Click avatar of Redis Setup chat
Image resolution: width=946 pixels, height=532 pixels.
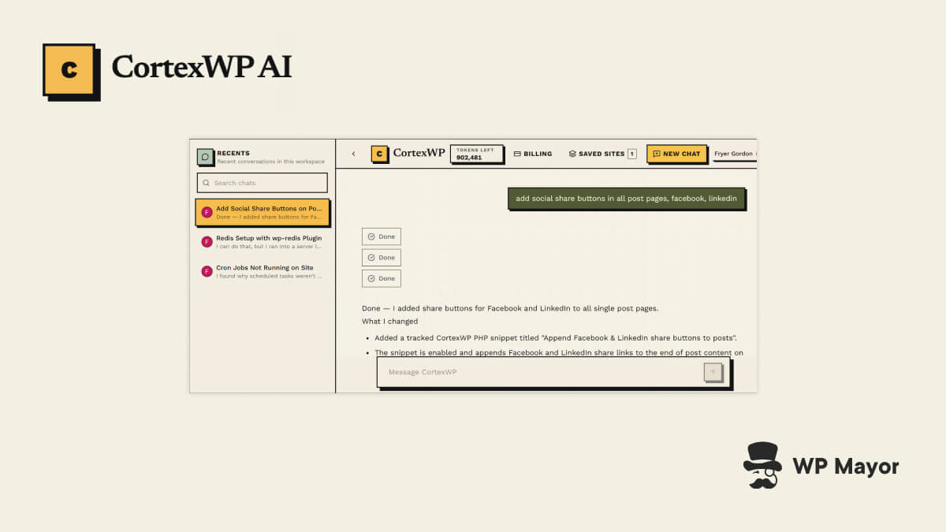coord(207,241)
